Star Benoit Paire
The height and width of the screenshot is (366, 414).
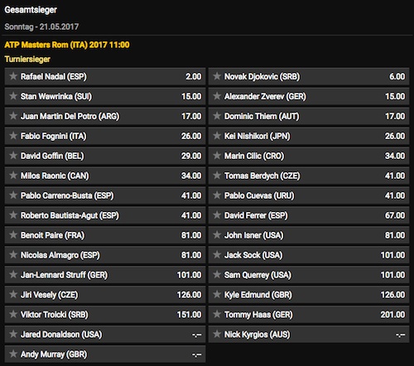click(13, 235)
